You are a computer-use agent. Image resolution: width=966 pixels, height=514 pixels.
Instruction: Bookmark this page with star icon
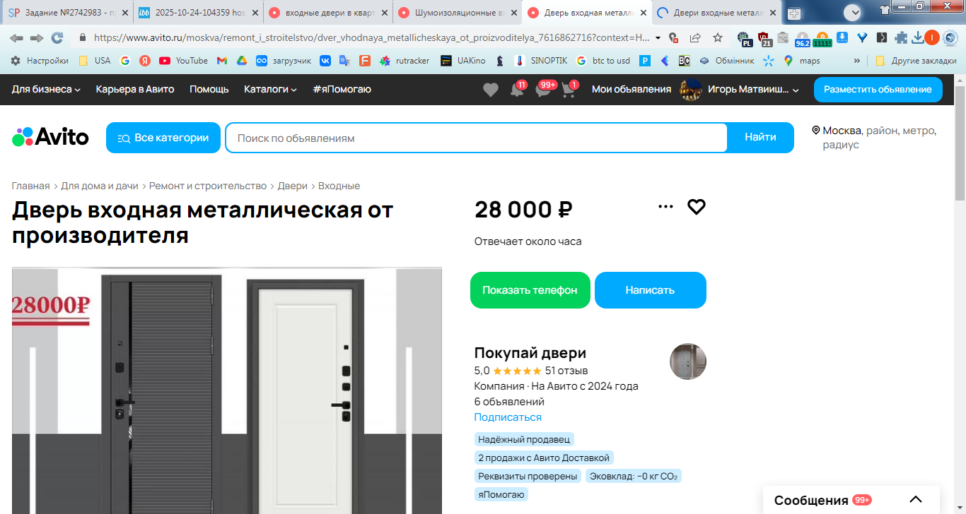click(x=718, y=37)
